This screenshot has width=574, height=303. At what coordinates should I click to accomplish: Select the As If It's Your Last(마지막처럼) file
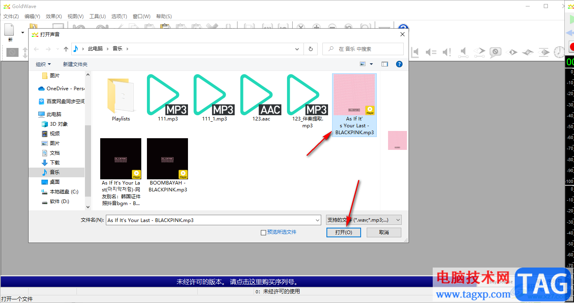[x=121, y=172]
